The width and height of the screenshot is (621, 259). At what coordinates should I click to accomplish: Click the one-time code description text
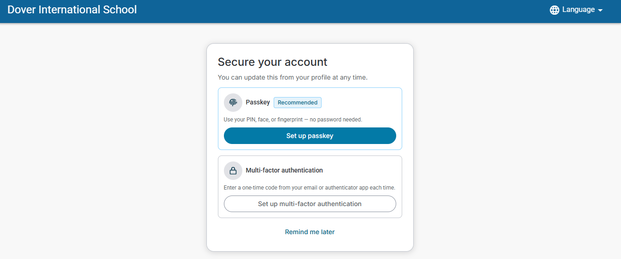click(x=310, y=188)
